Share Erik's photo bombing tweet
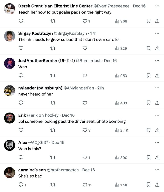Viewport: 164px width, 192px height. pos(157,130)
